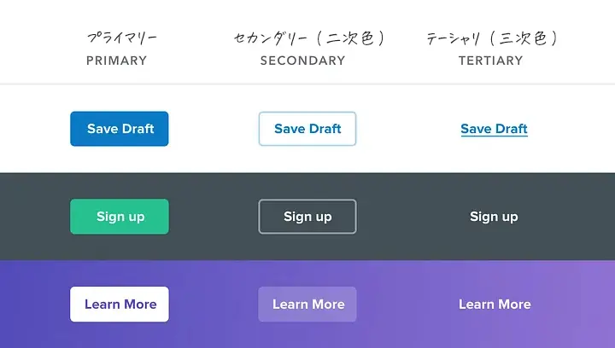Click the blue filled Save Draft button

[x=120, y=129]
